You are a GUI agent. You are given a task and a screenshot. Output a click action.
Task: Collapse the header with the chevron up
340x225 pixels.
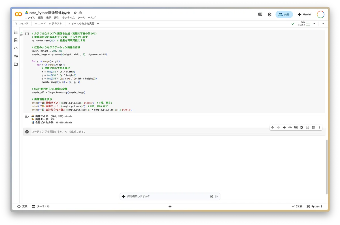click(x=323, y=24)
